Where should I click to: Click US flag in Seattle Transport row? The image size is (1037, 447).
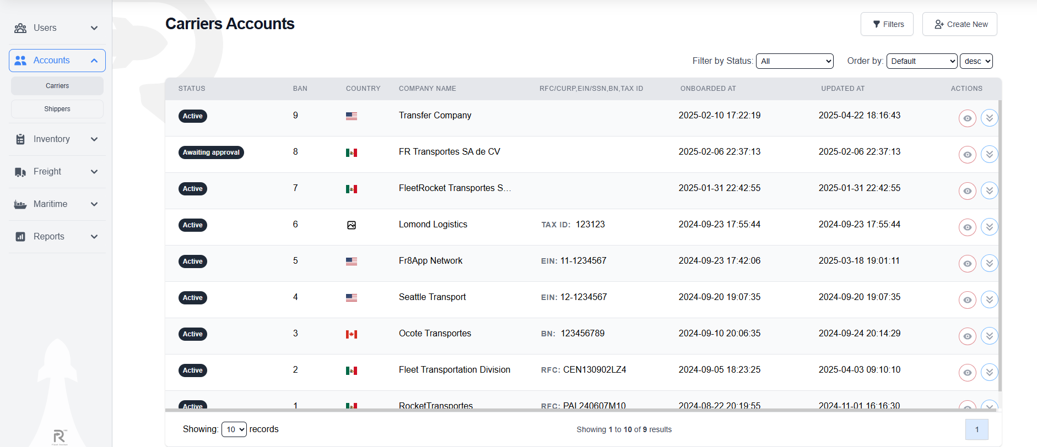coord(352,298)
